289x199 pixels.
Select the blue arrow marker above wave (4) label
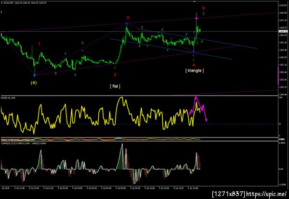click(x=35, y=75)
